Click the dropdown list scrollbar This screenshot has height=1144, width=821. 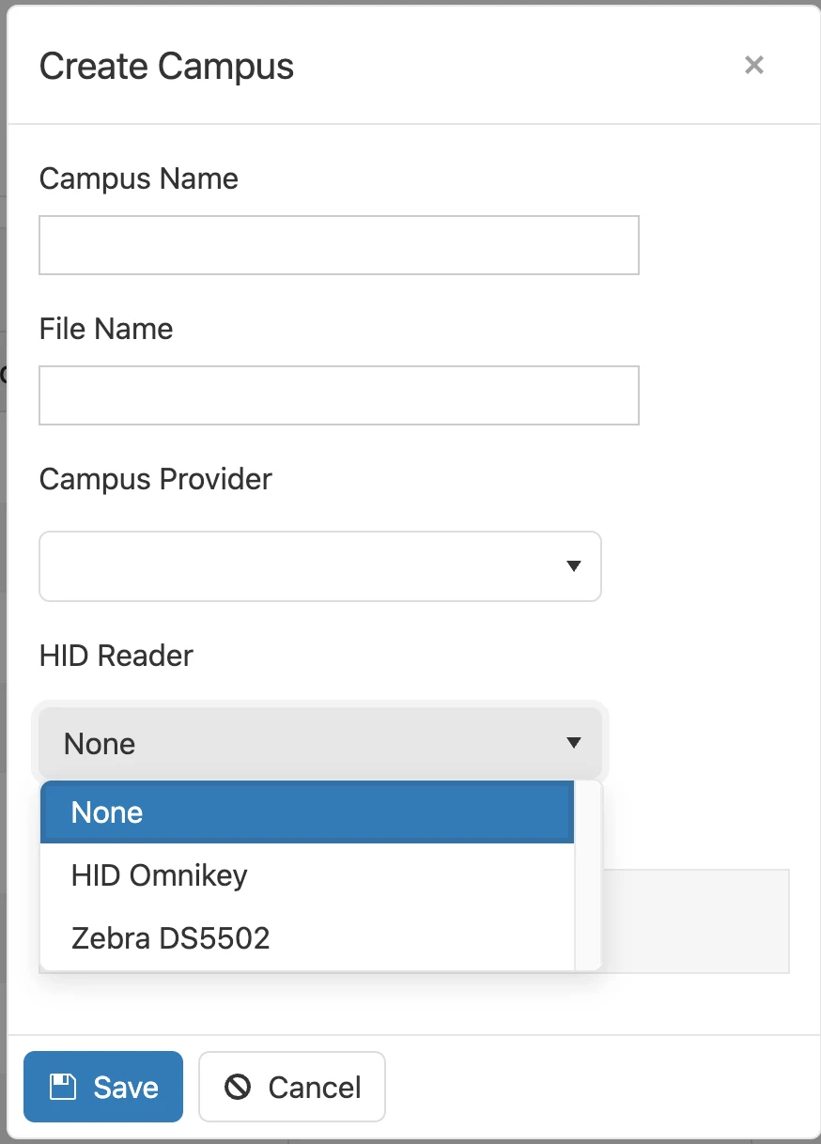pos(588,875)
